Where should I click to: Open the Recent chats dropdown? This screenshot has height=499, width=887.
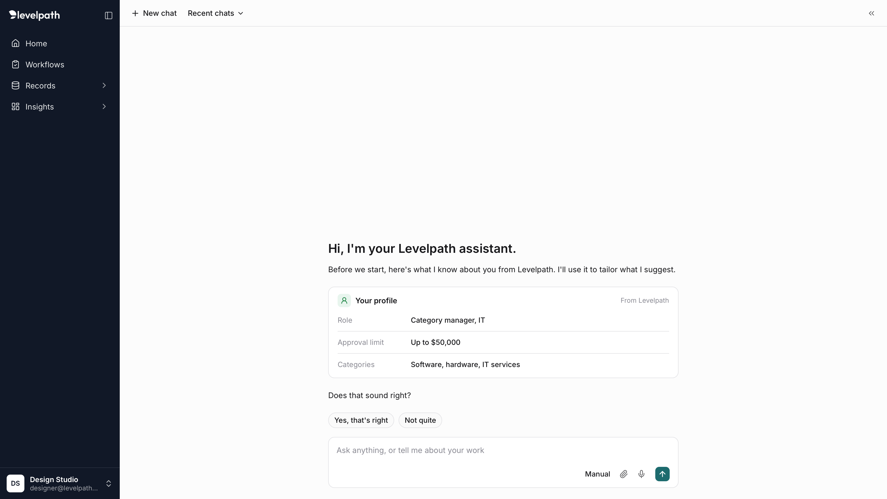[216, 13]
